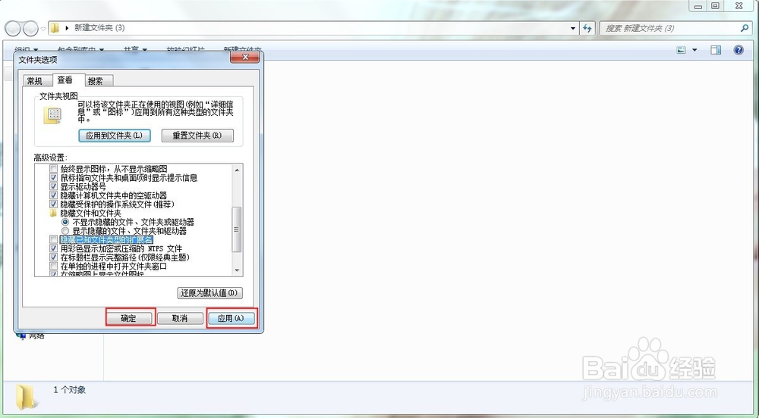
Task: Click the advanced settings list scroll-up arrow
Action: (237, 170)
